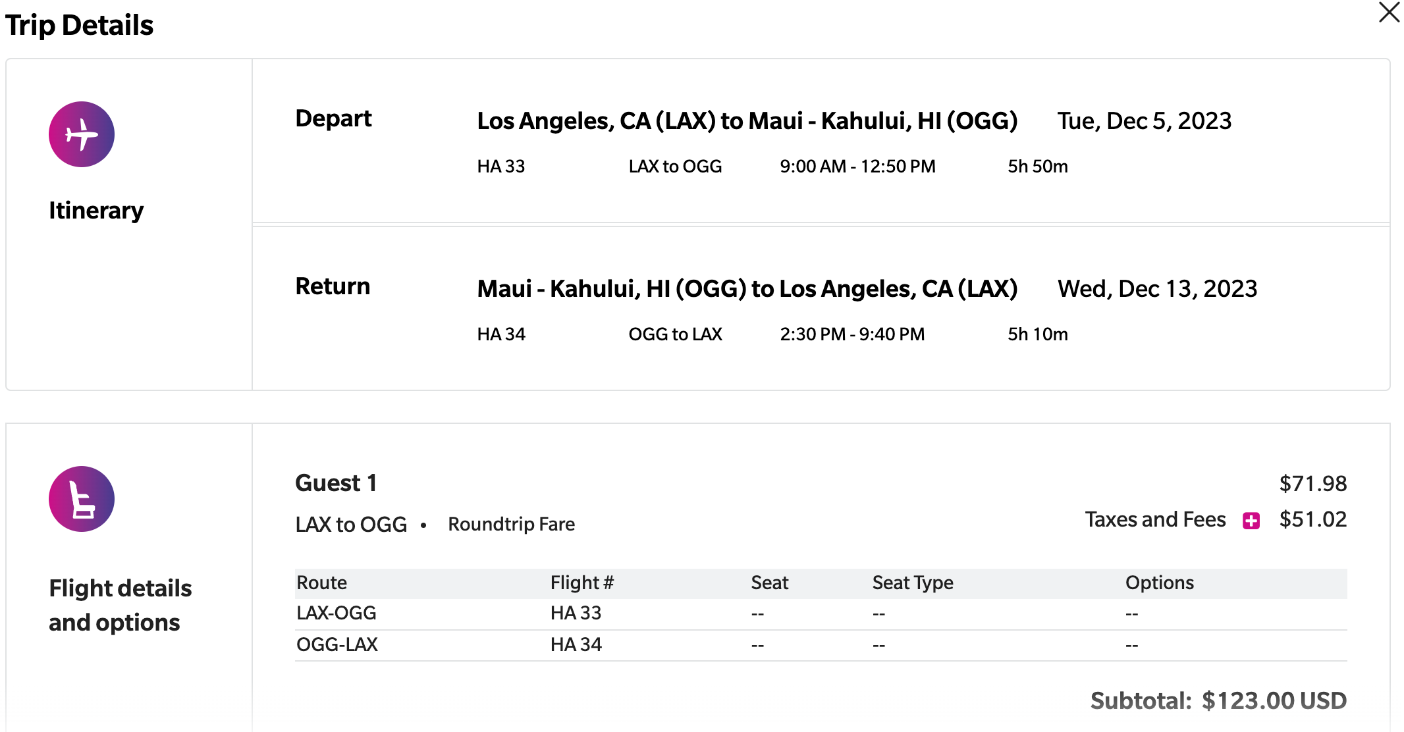Click the pink Taxes and Fees plus icon
The height and width of the screenshot is (732, 1404).
(1250, 519)
